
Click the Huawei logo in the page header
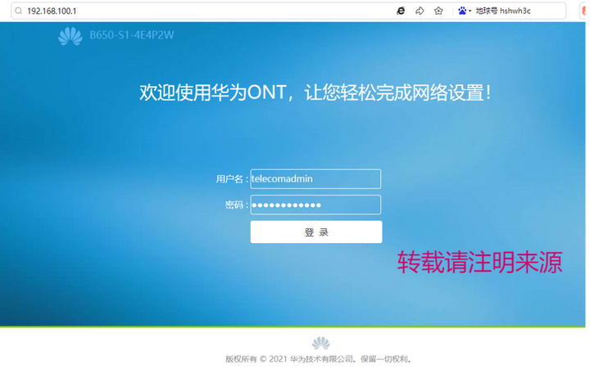click(70, 36)
